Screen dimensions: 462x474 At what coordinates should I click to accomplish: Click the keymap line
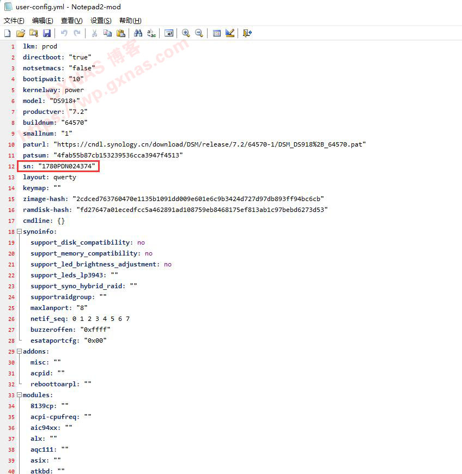[42, 188]
